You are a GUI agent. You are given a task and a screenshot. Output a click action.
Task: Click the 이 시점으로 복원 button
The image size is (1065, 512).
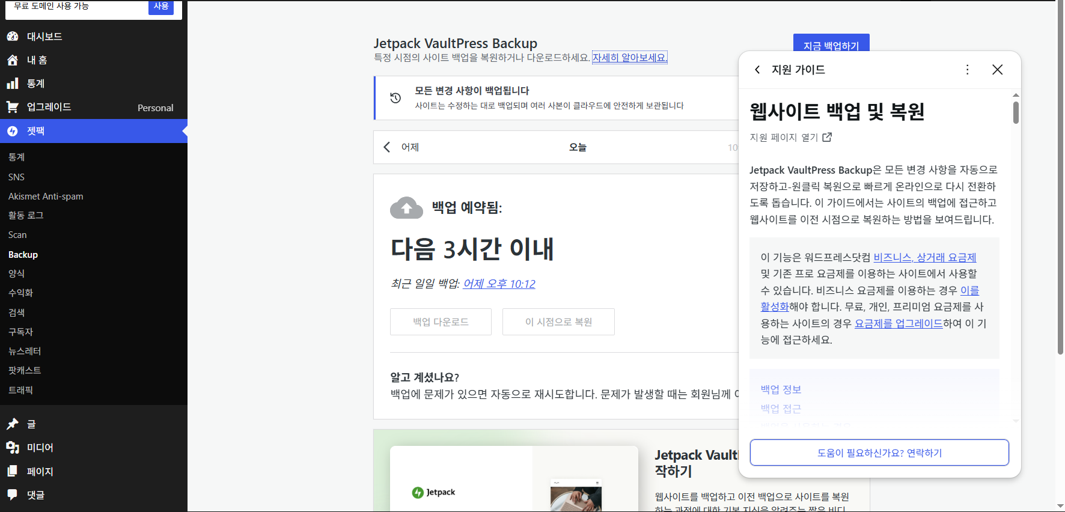[x=558, y=322]
